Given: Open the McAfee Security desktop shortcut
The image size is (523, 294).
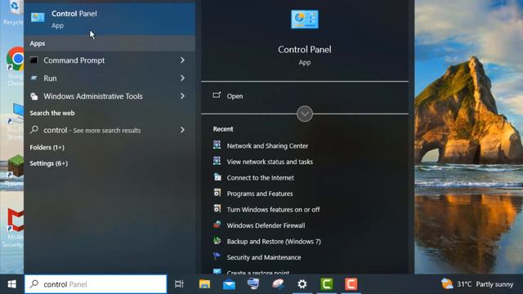Looking at the screenshot, I should click(x=14, y=229).
